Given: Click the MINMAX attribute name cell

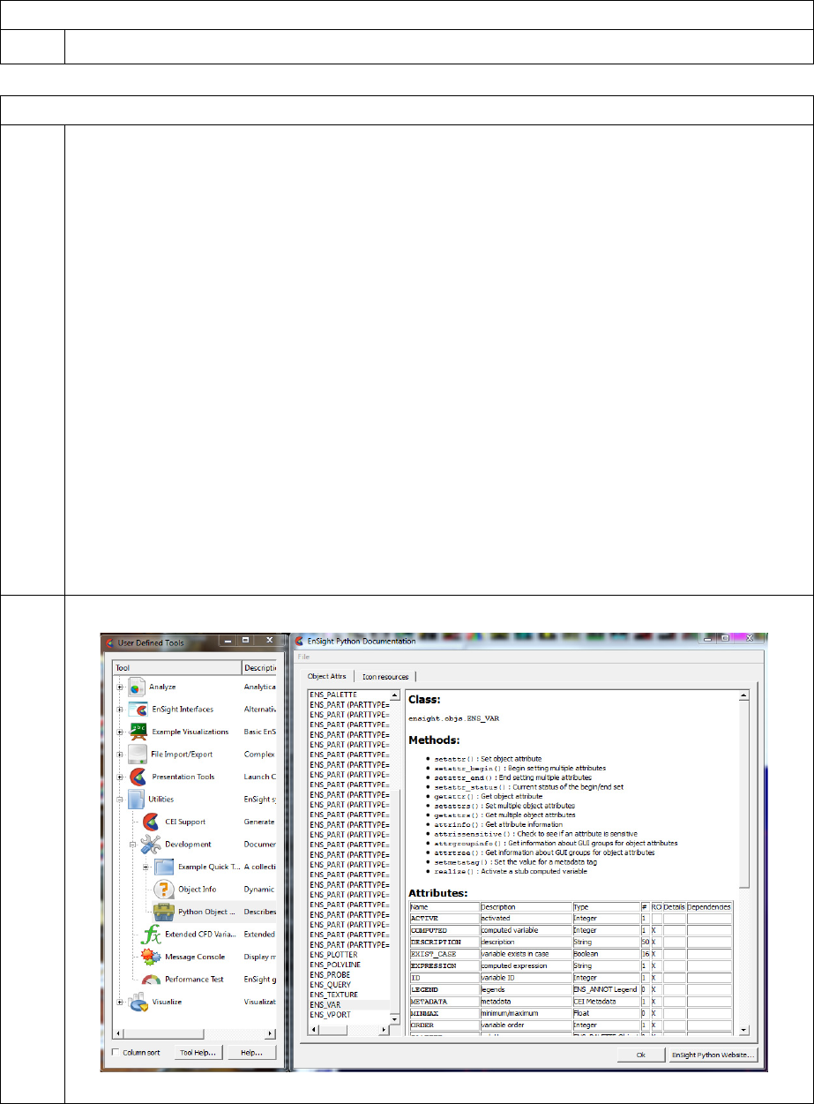Looking at the screenshot, I should click(x=444, y=1014).
